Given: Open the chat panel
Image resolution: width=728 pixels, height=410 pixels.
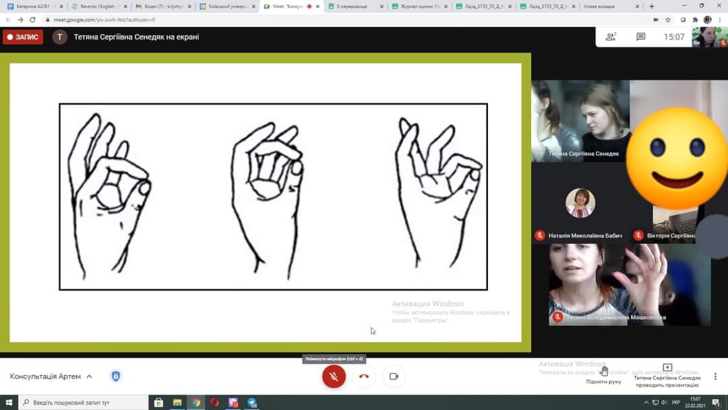Looking at the screenshot, I should (641, 36).
